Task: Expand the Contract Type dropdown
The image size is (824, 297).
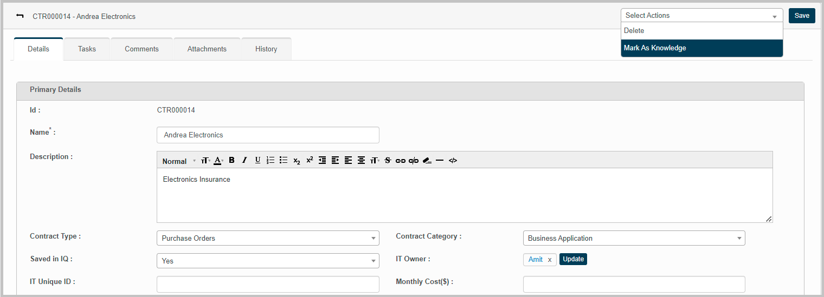Action: [x=268, y=238]
